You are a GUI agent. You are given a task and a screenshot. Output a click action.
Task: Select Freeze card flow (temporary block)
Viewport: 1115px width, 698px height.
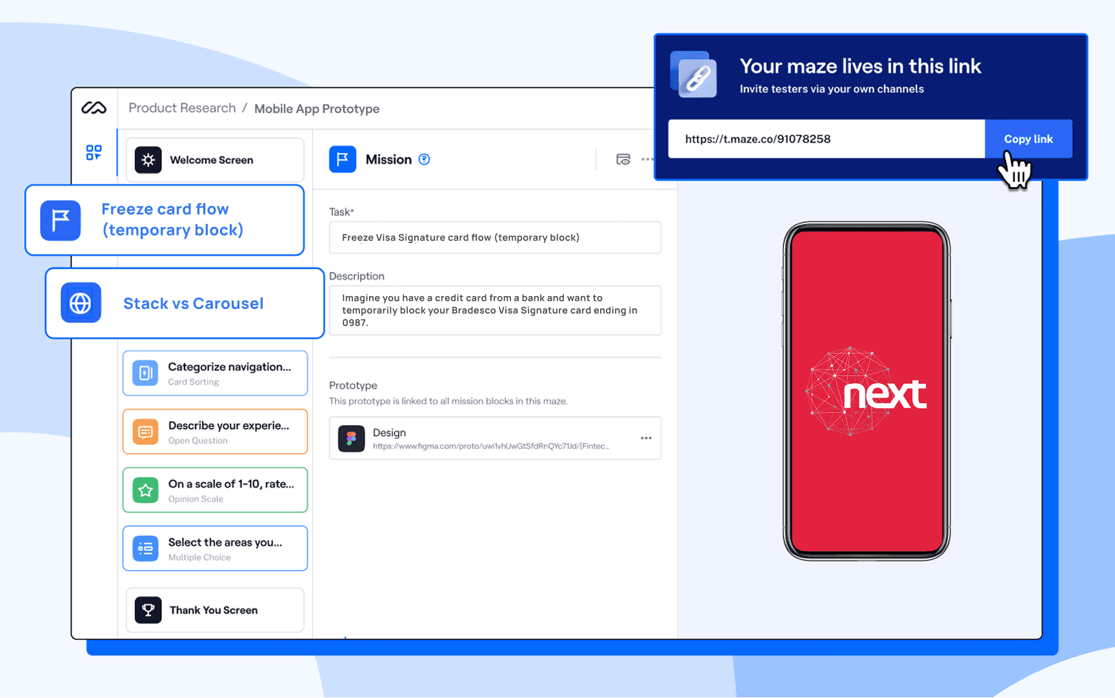(x=165, y=220)
